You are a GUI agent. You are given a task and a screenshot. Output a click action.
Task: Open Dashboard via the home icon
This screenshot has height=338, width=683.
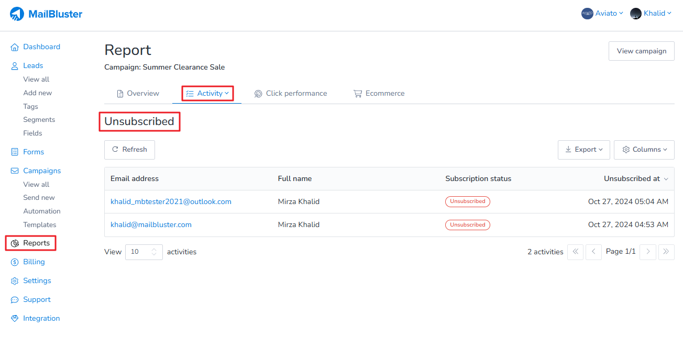coord(15,47)
